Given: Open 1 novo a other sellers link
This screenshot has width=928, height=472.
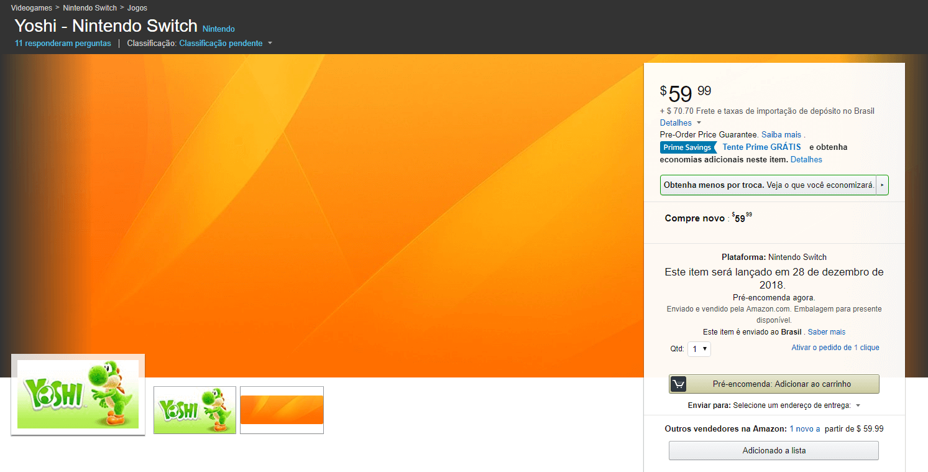Looking at the screenshot, I should coord(804,429).
